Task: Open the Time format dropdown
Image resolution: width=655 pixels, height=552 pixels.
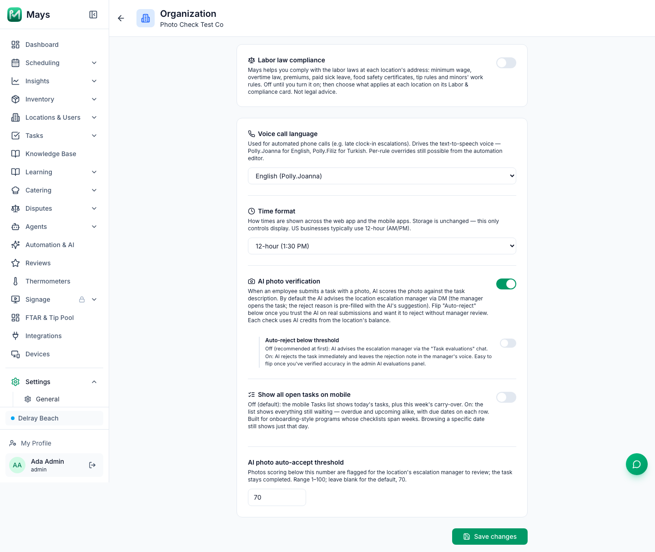Action: [x=382, y=246]
